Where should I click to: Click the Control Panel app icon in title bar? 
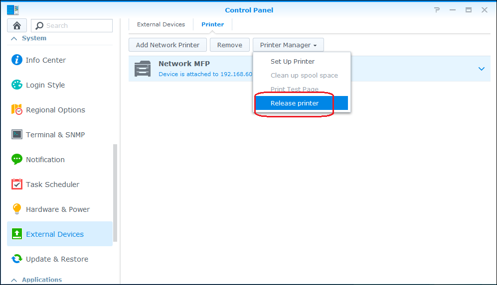point(12,10)
